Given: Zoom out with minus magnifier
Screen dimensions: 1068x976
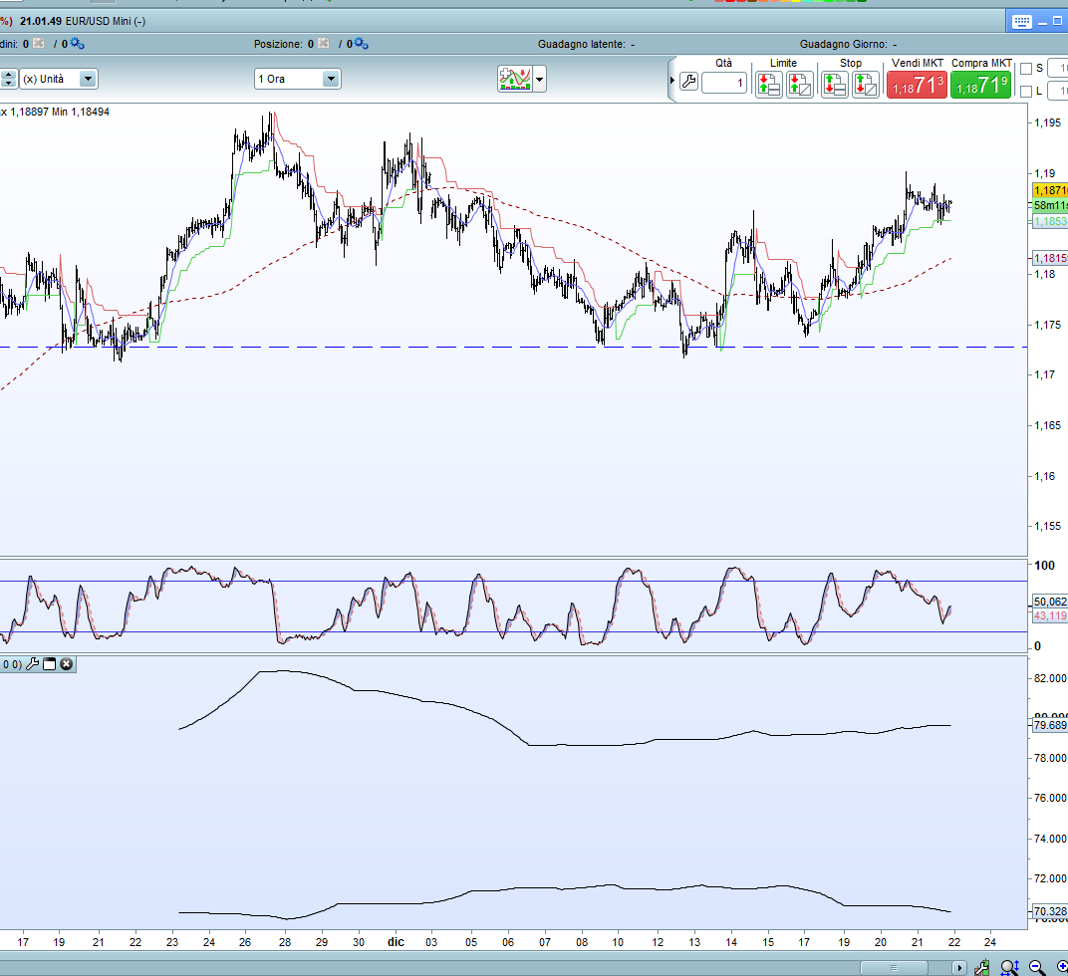Looking at the screenshot, I should (1037, 967).
